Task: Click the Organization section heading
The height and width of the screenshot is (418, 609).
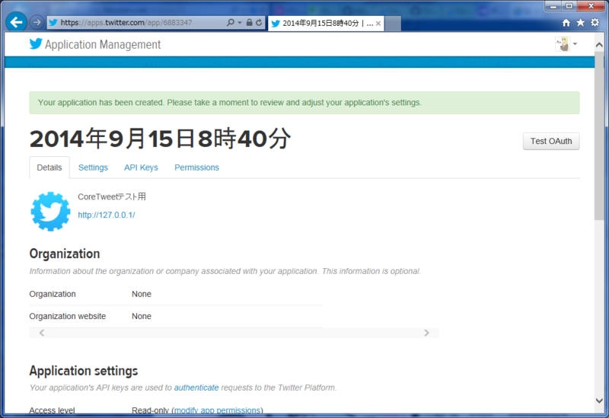Action: [x=65, y=254]
